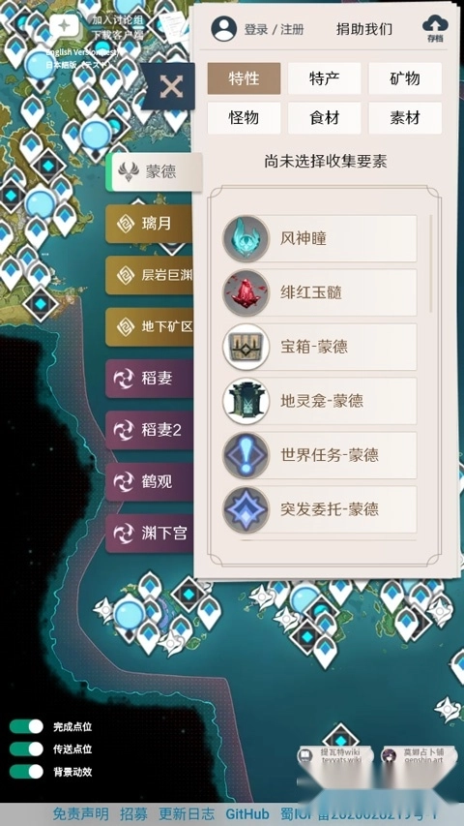Choose the 地灵龛-蒙德 shrine icon
The image size is (464, 826).
tap(246, 402)
